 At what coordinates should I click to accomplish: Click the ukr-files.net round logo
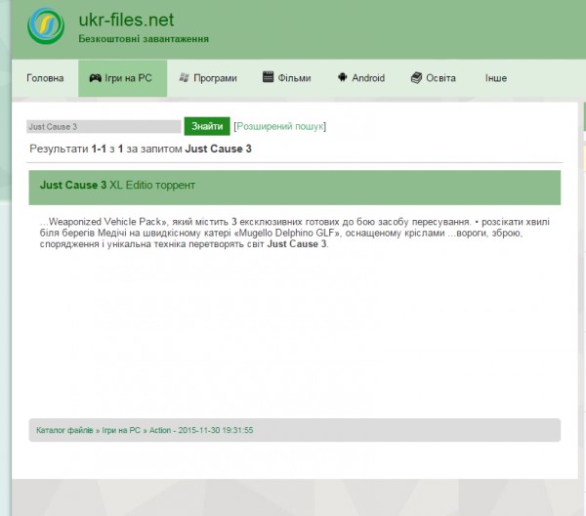coord(46,26)
